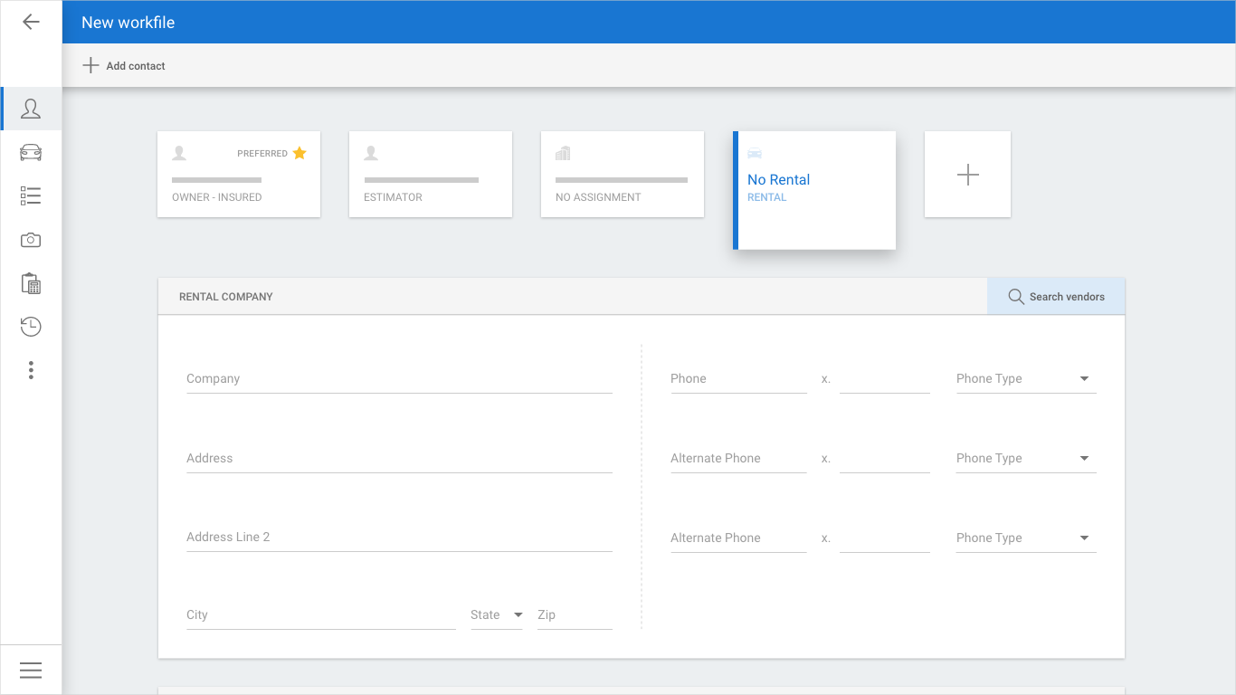Screen dimensions: 1236x695
Task: Open the history clock sidebar icon
Action: pyautogui.click(x=31, y=327)
